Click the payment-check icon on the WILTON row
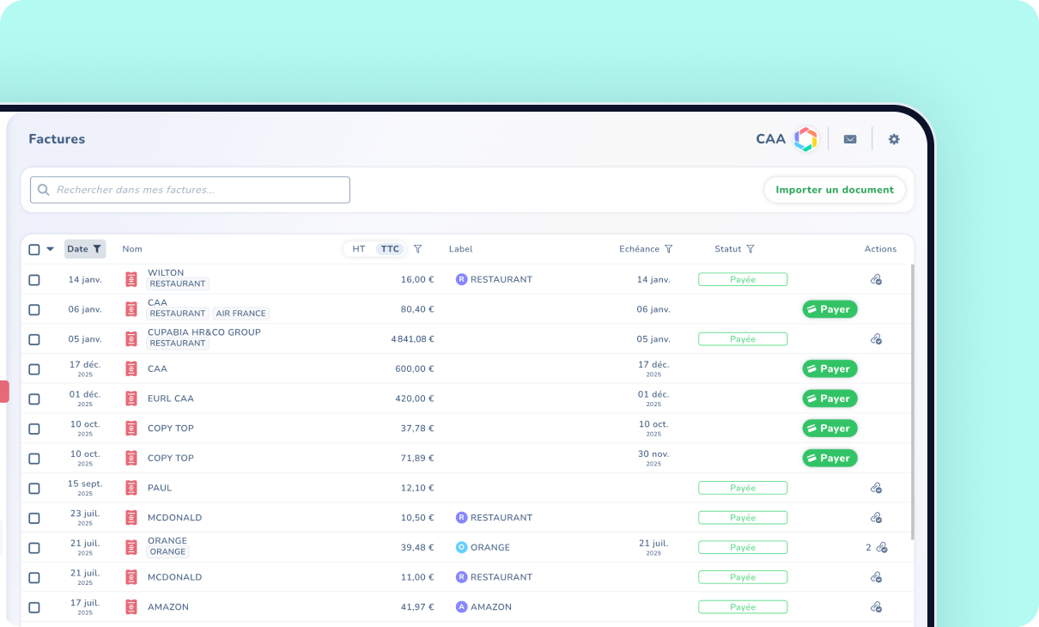 [876, 279]
